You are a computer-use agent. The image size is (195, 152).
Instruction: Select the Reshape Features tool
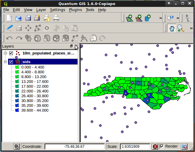(x=75, y=38)
